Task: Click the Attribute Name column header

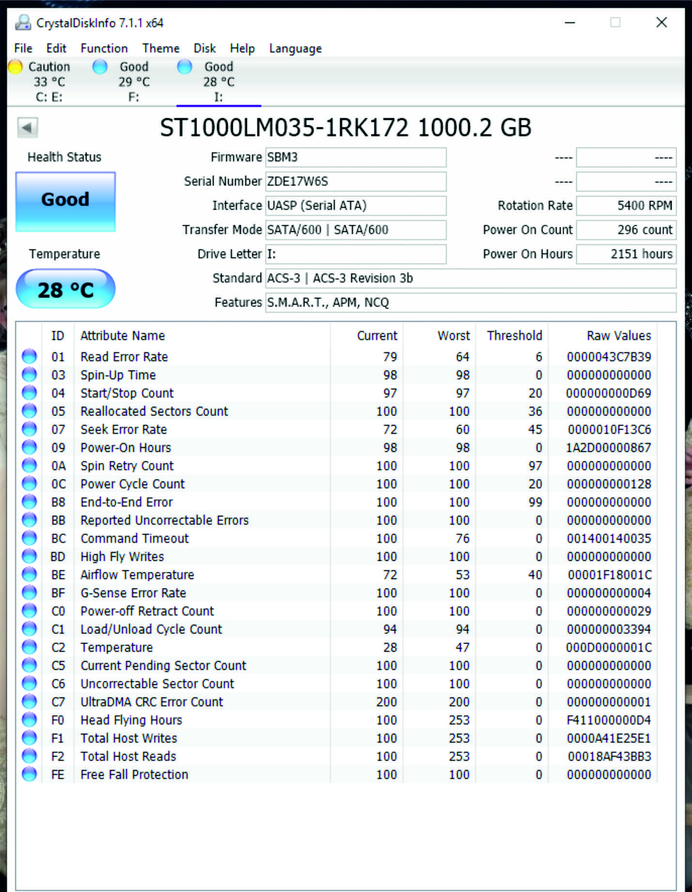Action: click(x=123, y=336)
